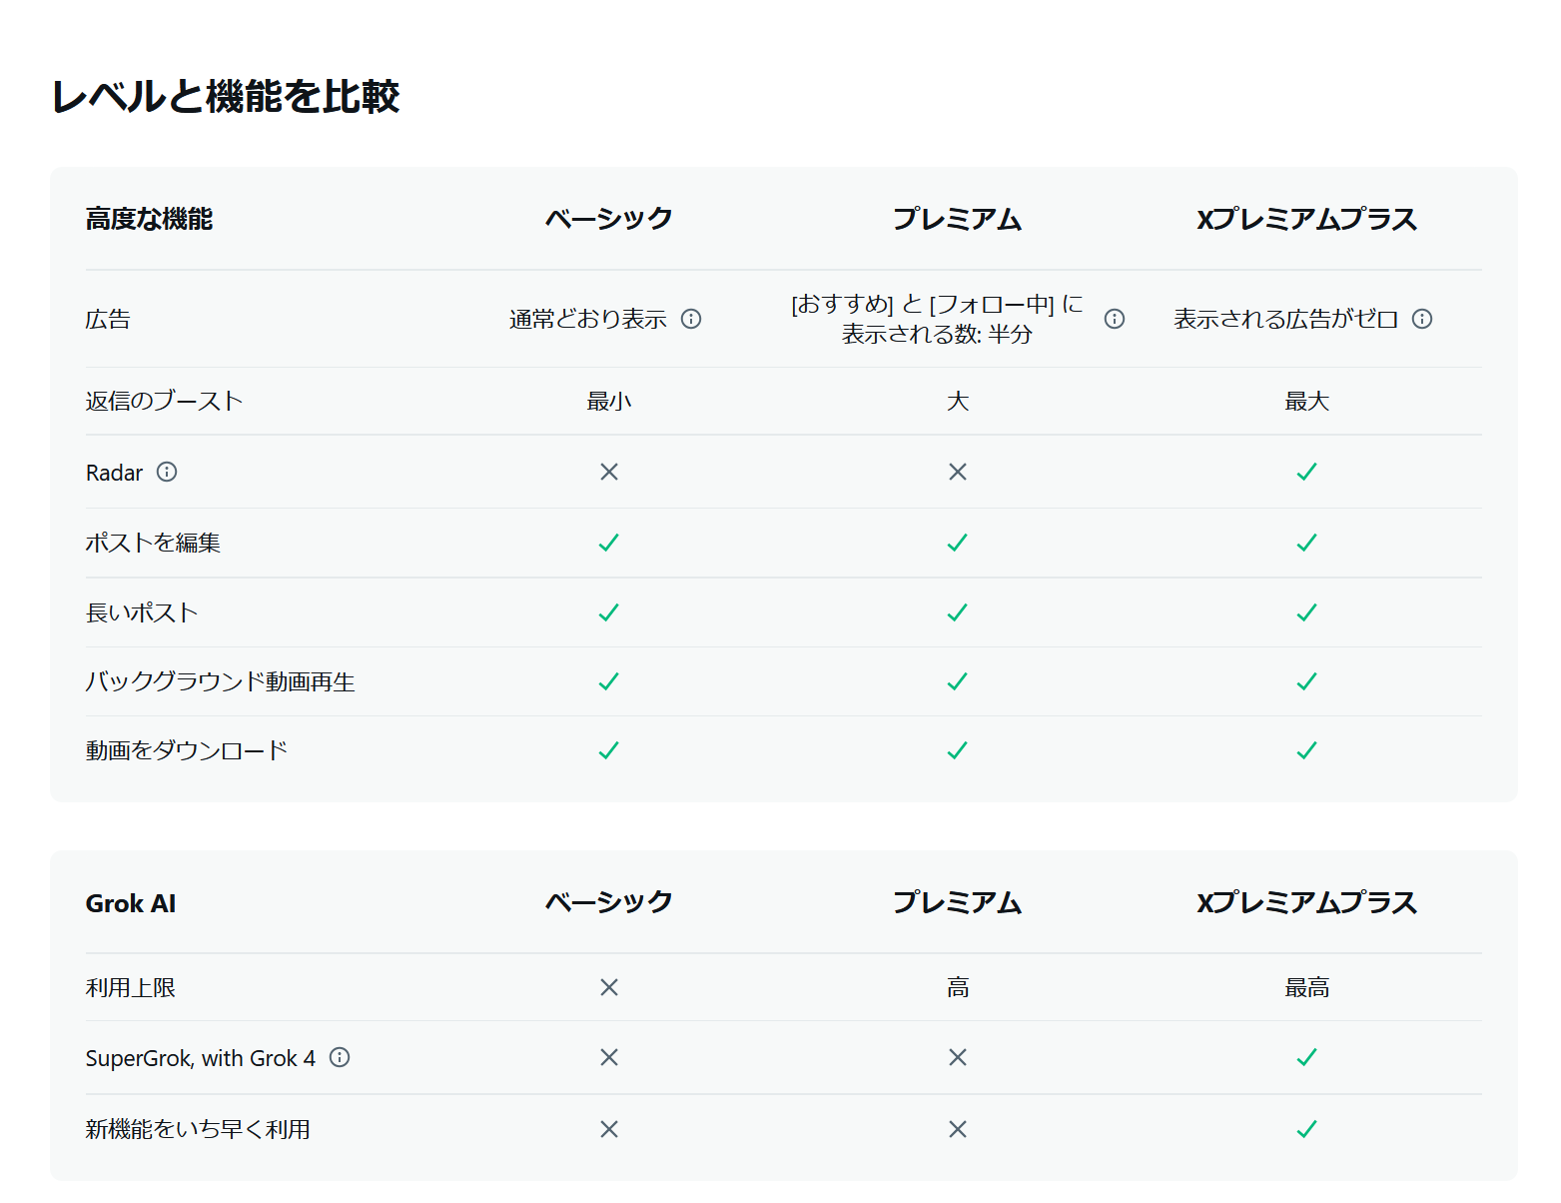The image size is (1561, 1203).
Task: Click SuperGrok checkmark under Xプレミアムプラス
Action: pyautogui.click(x=1306, y=1057)
